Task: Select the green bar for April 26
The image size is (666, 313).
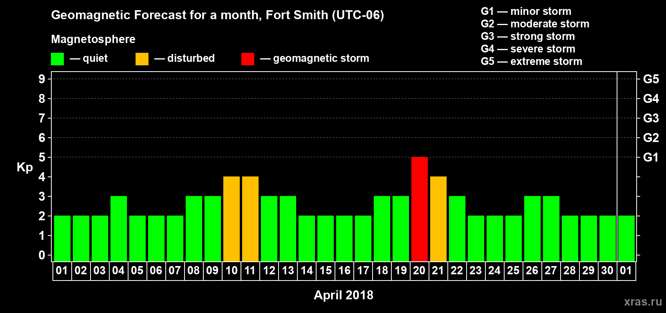Action: (x=532, y=229)
